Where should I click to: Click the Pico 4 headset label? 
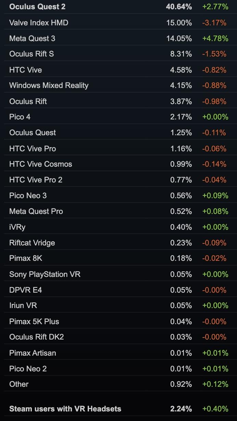[x=20, y=117]
